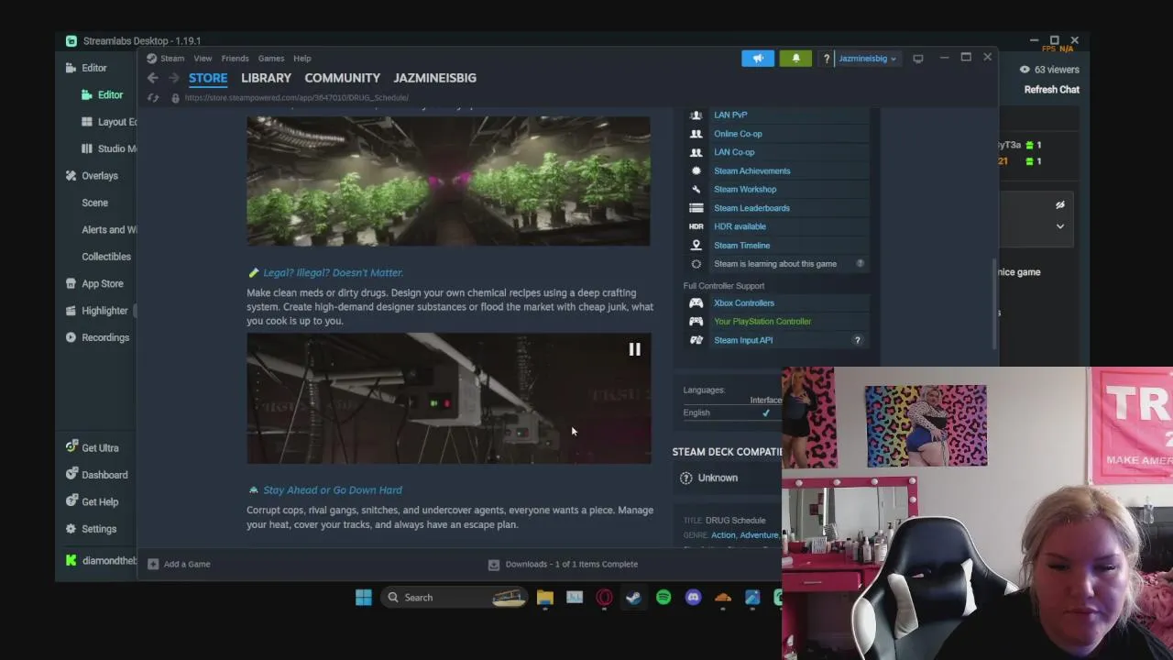Select Scene under Overlays
The image size is (1173, 660).
(x=94, y=203)
